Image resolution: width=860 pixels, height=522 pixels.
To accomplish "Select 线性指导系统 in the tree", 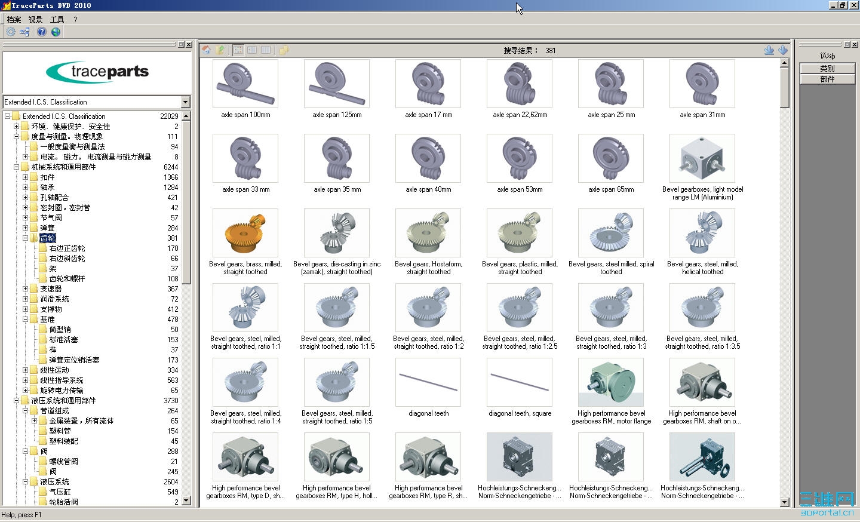I will tap(62, 380).
